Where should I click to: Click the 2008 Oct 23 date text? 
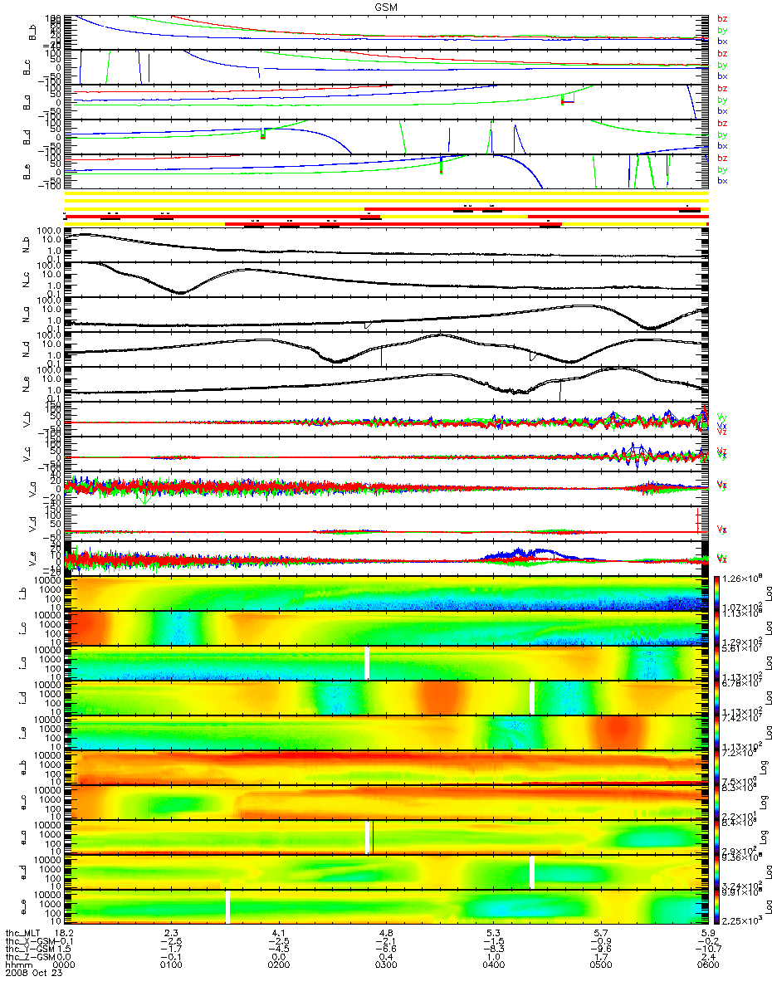(x=33, y=972)
